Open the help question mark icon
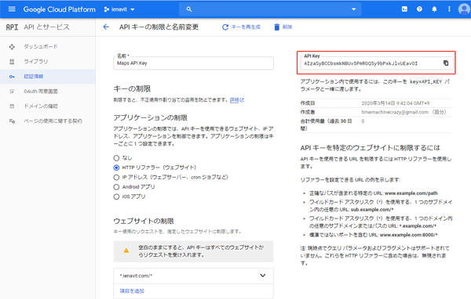The height and width of the screenshot is (299, 471). (x=419, y=9)
